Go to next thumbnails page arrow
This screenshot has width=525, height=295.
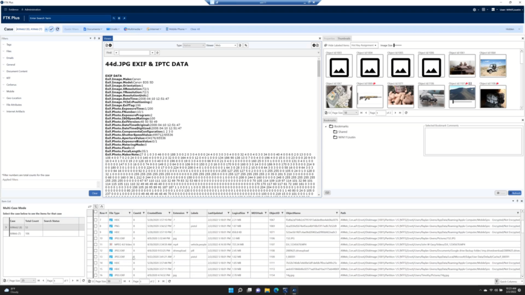(x=395, y=113)
